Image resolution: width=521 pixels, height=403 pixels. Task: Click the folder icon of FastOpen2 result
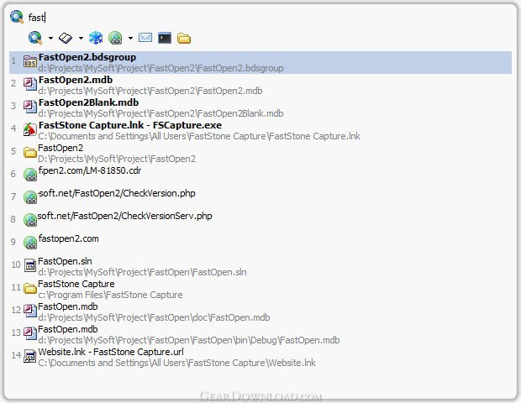point(30,152)
